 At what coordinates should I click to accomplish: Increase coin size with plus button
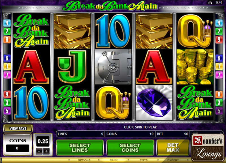click(x=46, y=151)
